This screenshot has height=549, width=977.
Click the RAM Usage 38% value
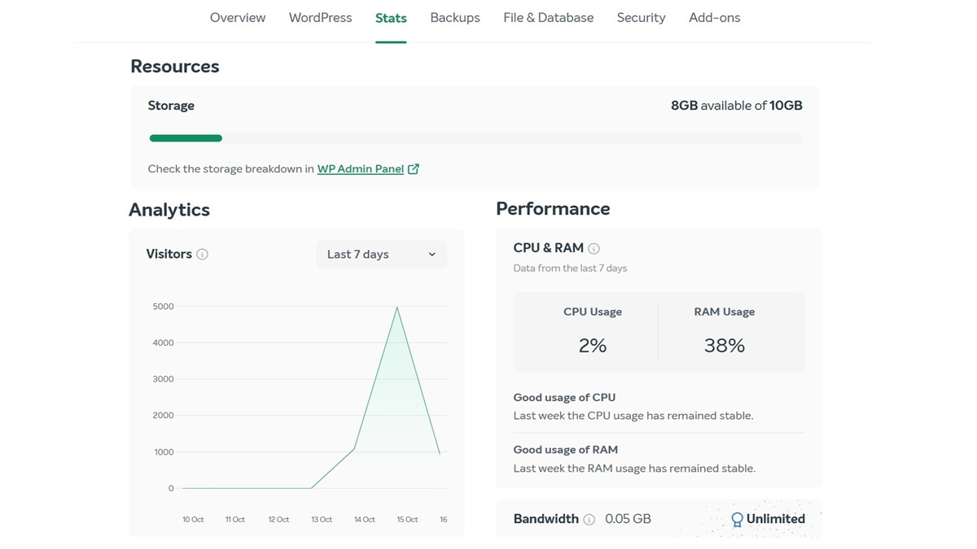(x=724, y=345)
